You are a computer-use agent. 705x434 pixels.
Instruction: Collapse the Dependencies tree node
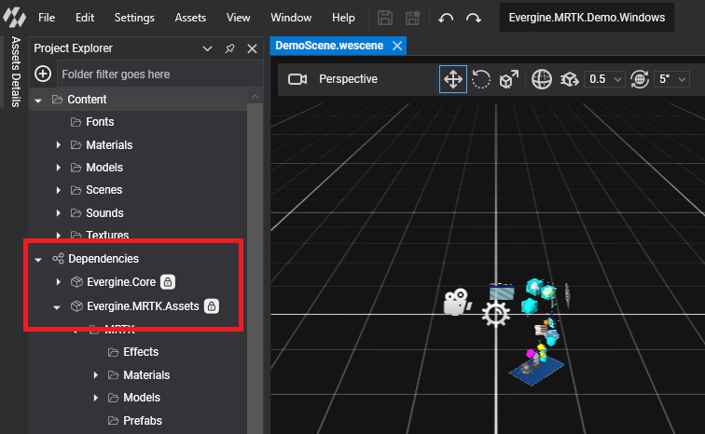38,259
